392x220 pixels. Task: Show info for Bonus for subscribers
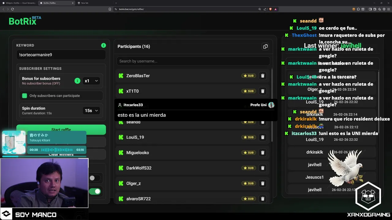pyautogui.click(x=77, y=81)
